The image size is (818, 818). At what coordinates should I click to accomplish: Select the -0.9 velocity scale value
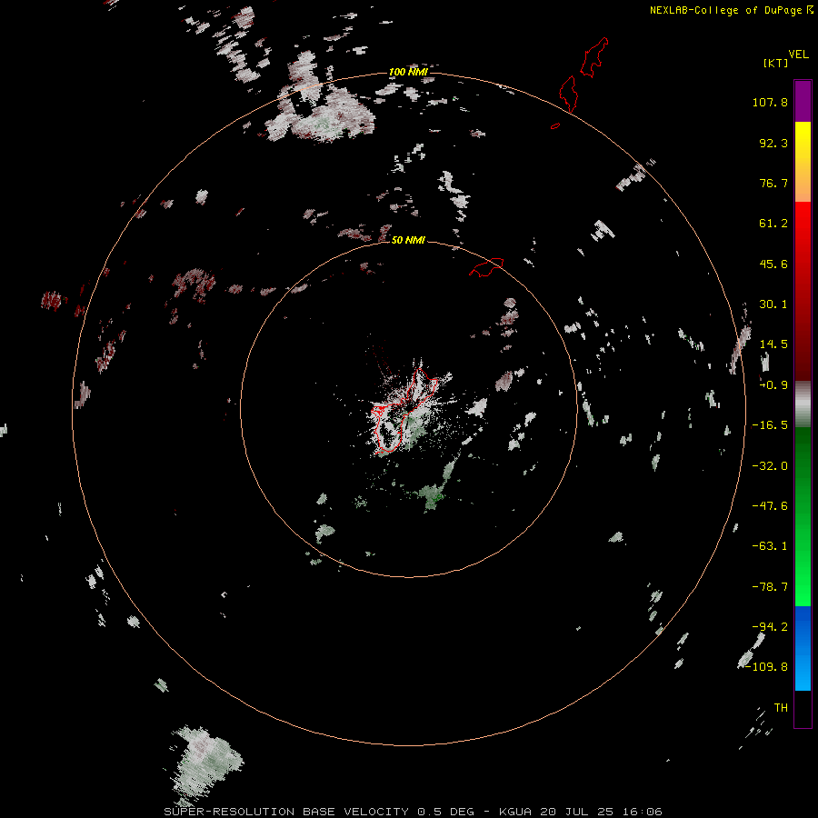(773, 385)
